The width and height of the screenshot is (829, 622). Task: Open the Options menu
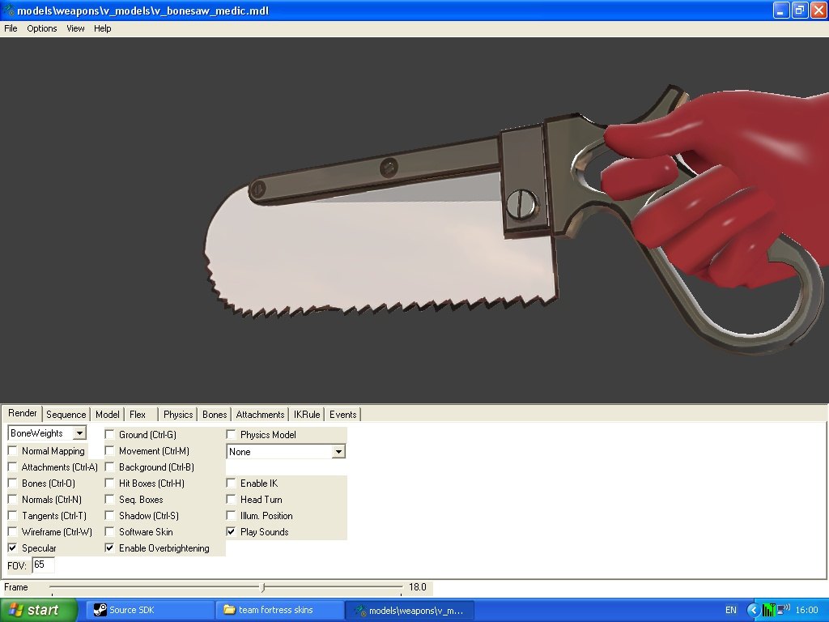pos(42,28)
